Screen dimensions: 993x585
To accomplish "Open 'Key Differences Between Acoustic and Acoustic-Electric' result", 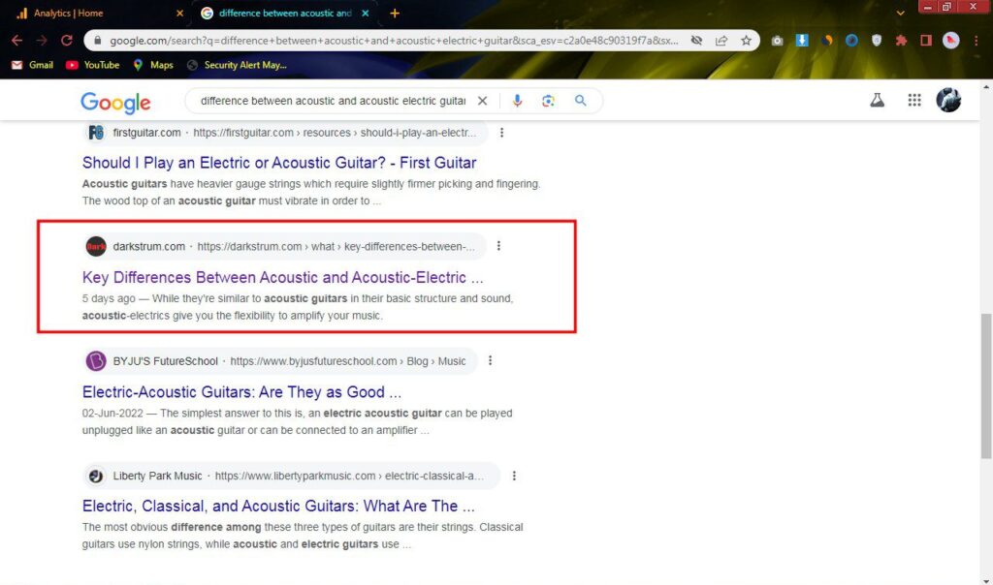I will 282,277.
